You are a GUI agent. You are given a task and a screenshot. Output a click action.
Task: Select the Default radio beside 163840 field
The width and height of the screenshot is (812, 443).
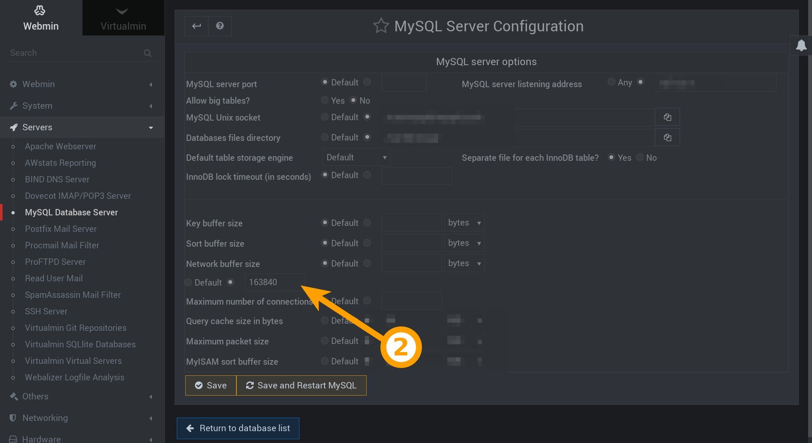(x=188, y=282)
